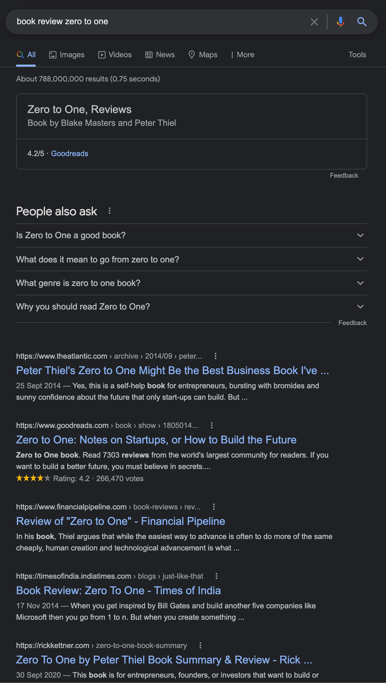This screenshot has width=386, height=683.
Task: Expand "What does it mean to go from zero to one?"
Action: coord(192,259)
